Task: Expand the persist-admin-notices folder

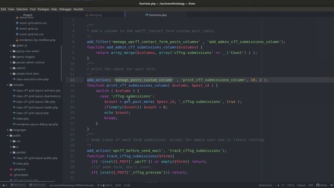Action: point(10,62)
